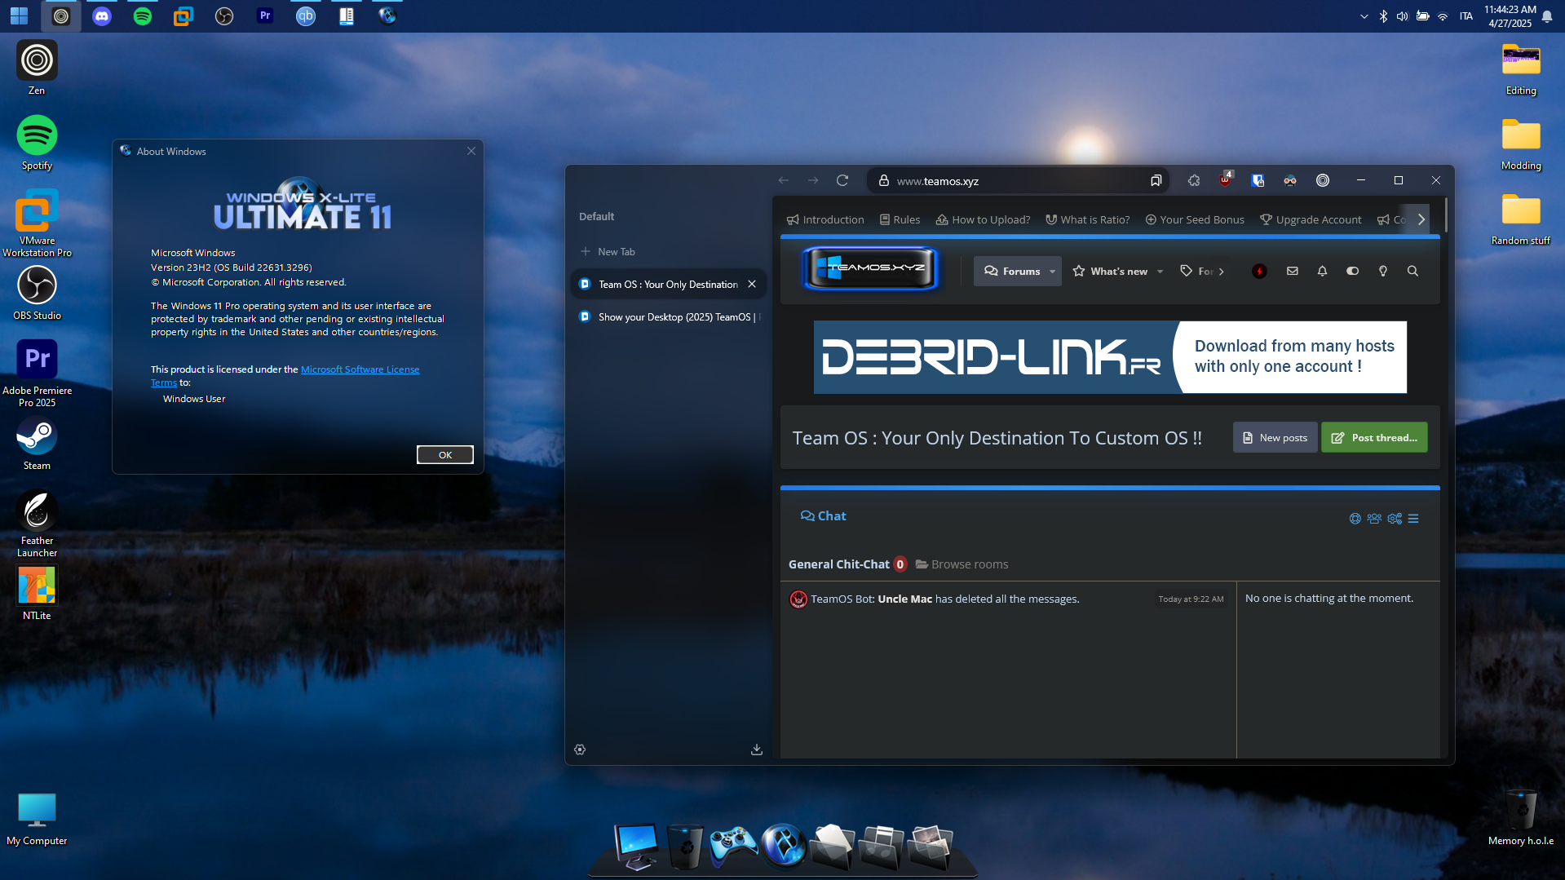This screenshot has height=880, width=1565.
Task: Open the NTLite desktop shortcut
Action: pos(37,593)
